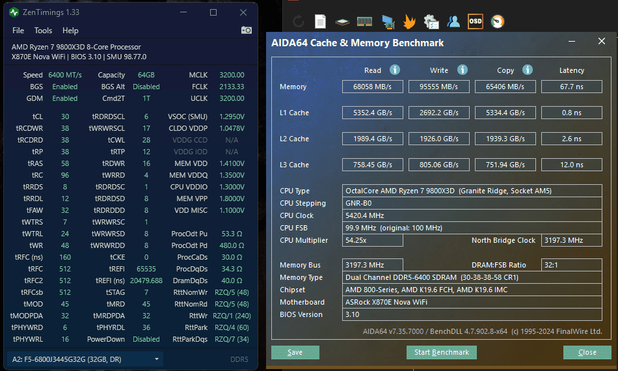Image resolution: width=618 pixels, height=371 pixels.
Task: Click the PowerDown Disabled value
Action: point(146,339)
